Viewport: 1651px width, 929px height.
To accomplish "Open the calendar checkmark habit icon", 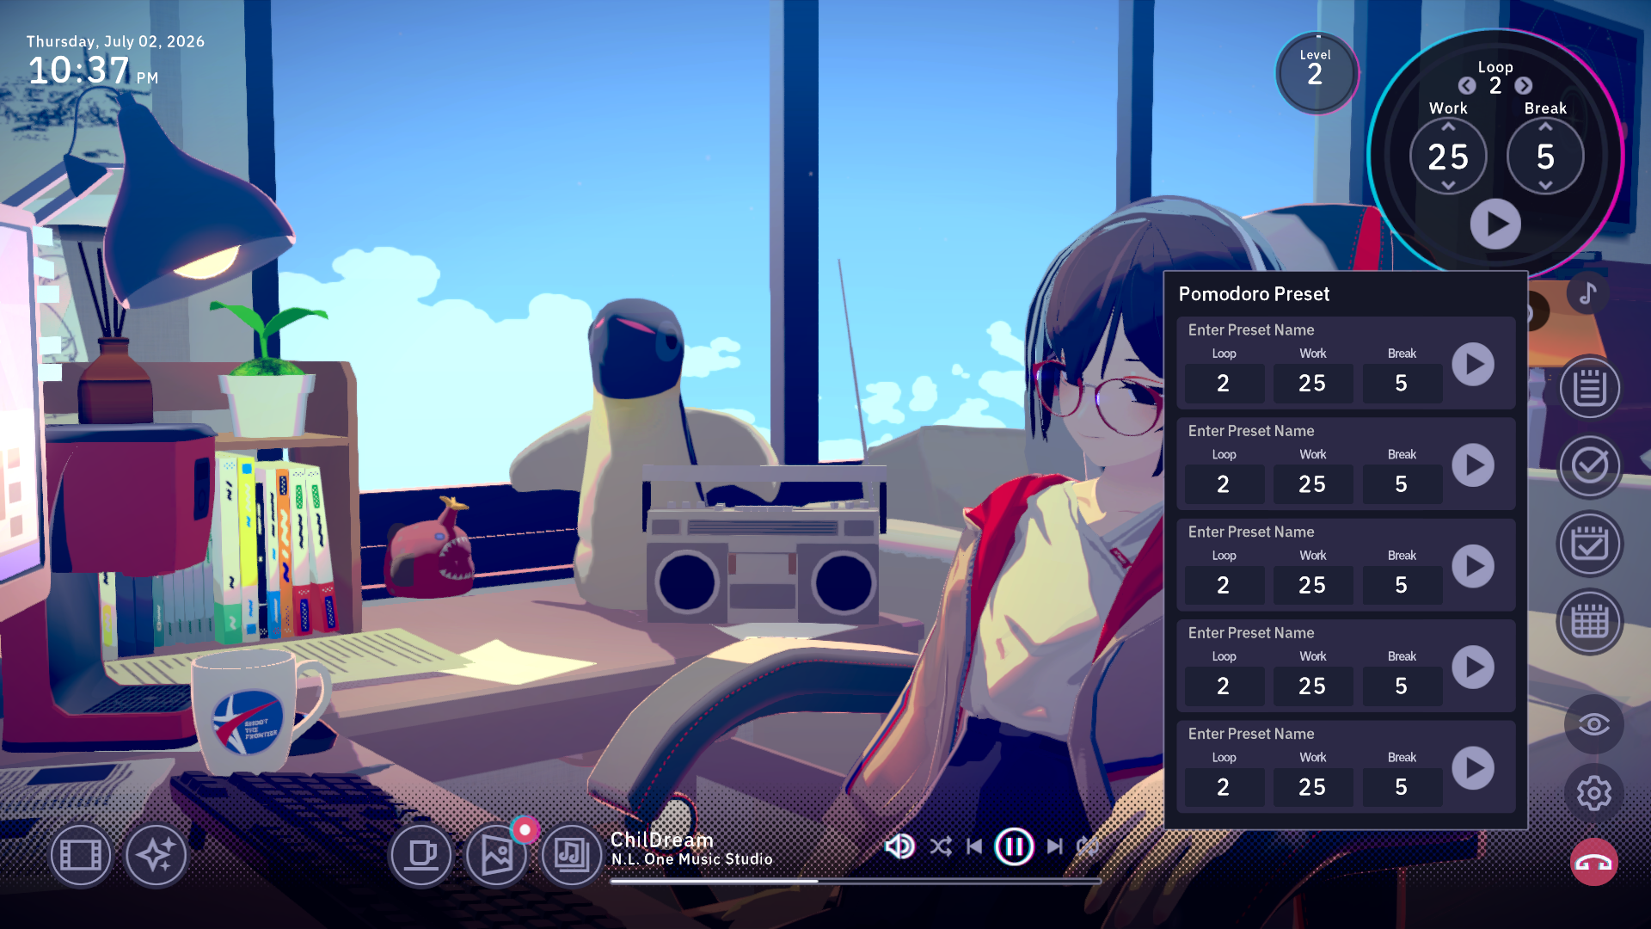I will 1590,544.
